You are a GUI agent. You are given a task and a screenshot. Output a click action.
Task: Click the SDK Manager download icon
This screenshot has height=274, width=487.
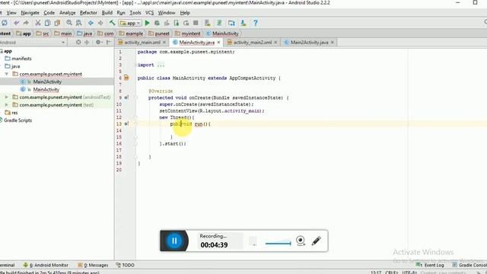click(x=243, y=23)
